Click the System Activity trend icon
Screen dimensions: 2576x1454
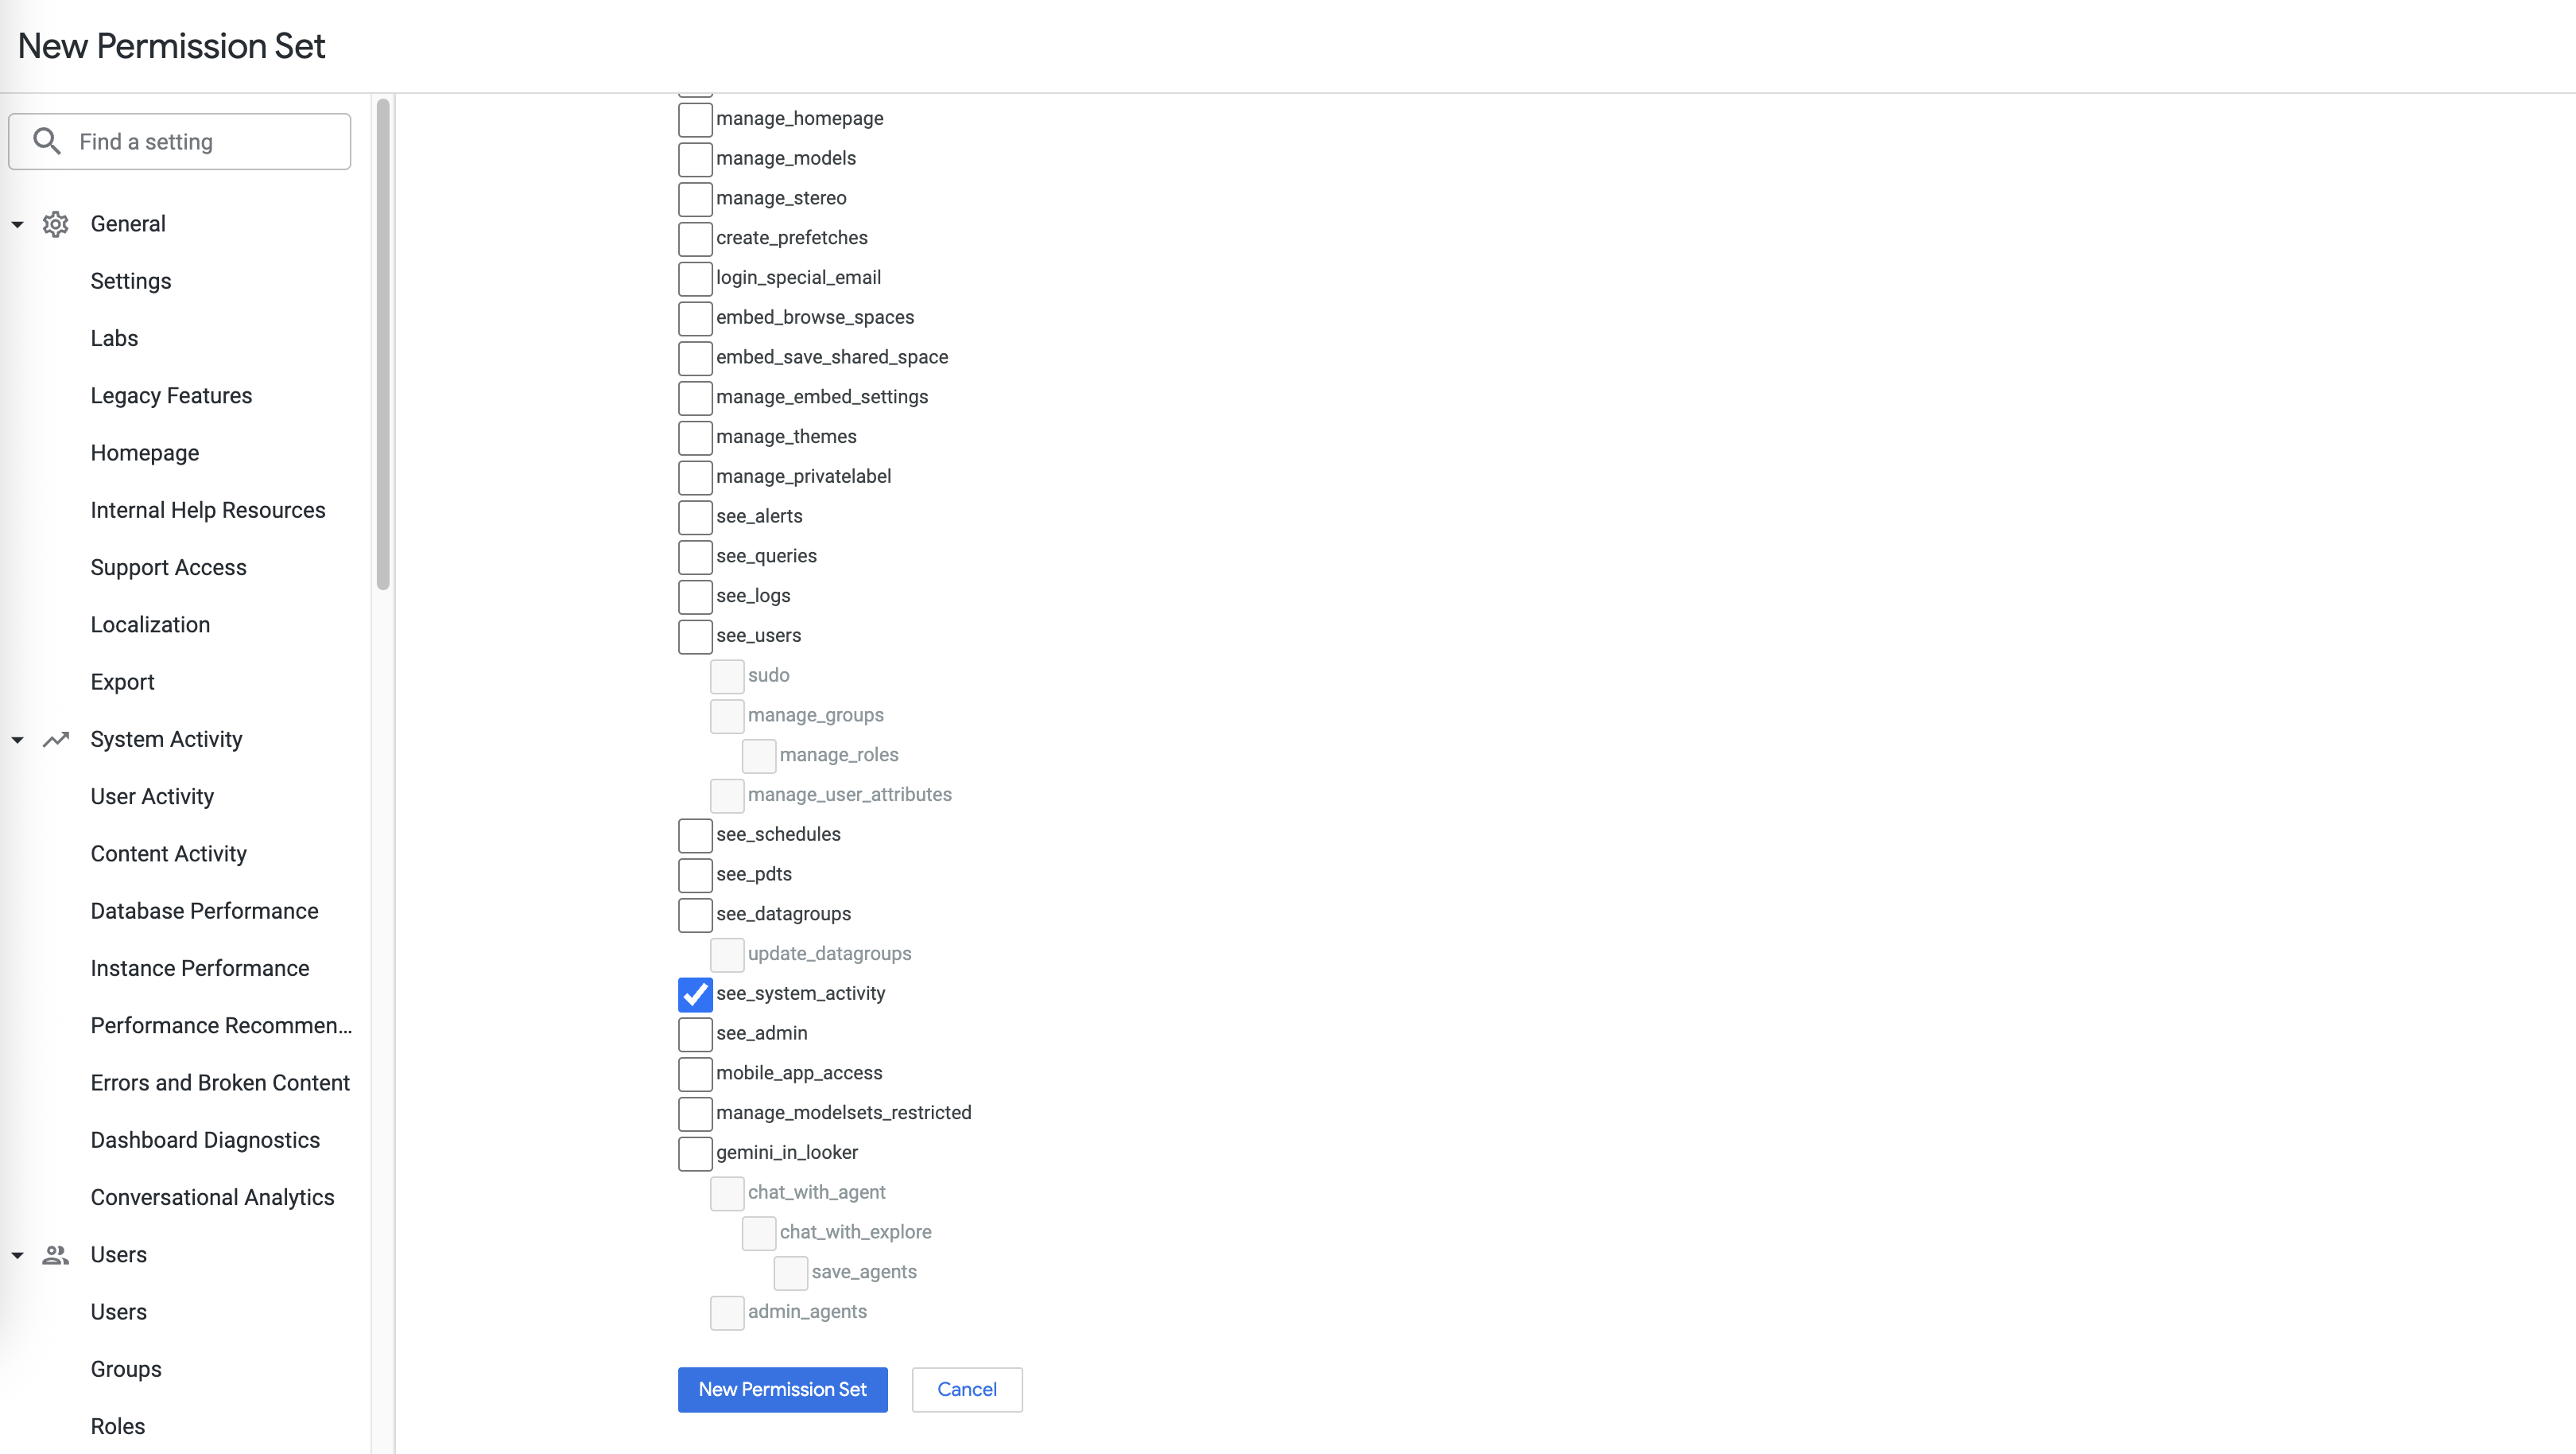click(56, 740)
